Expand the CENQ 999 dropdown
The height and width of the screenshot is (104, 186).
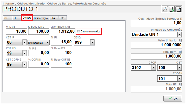pos(92,42)
